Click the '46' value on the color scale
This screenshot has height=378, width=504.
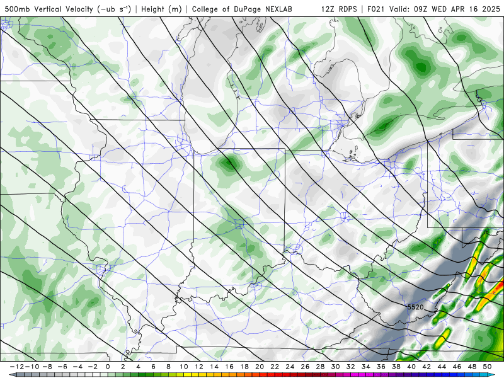[457, 367]
